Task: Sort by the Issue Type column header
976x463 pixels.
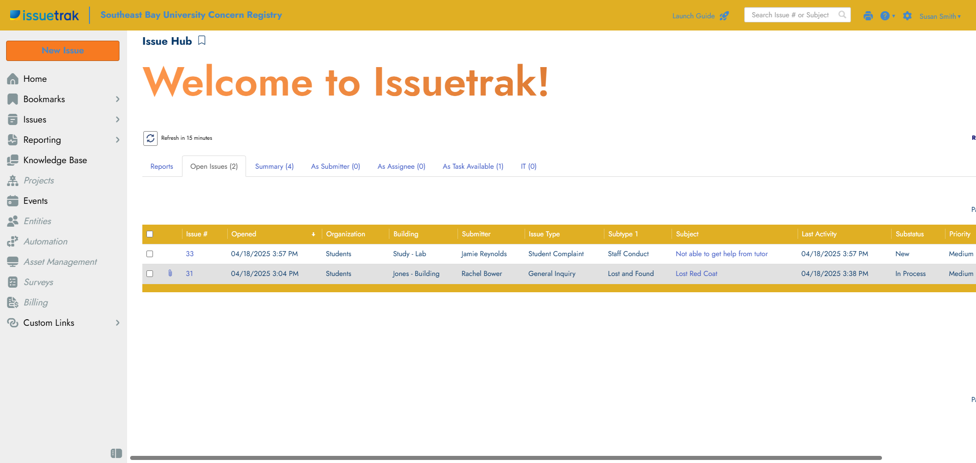Action: 544,234
